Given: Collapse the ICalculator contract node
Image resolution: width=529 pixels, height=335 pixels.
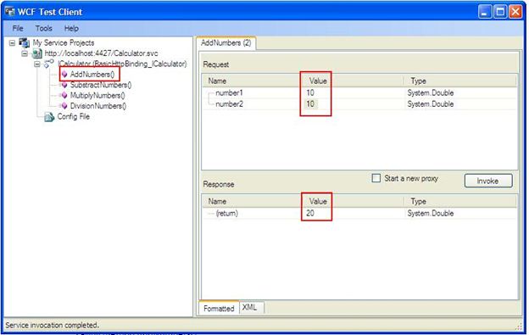Looking at the screenshot, I should point(37,64).
